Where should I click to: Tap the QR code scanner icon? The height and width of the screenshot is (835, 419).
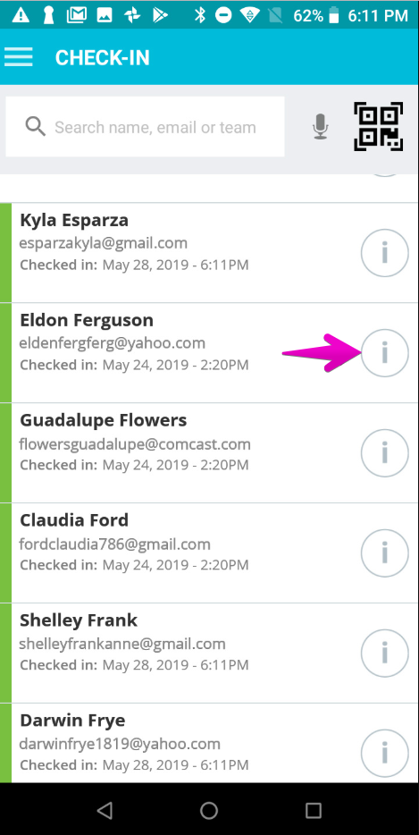pos(378,127)
